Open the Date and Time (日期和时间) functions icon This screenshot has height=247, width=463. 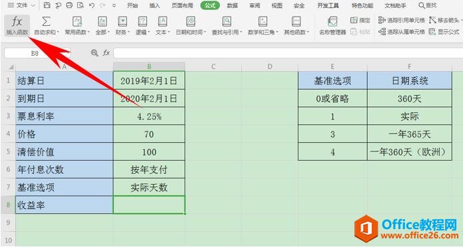point(191,21)
